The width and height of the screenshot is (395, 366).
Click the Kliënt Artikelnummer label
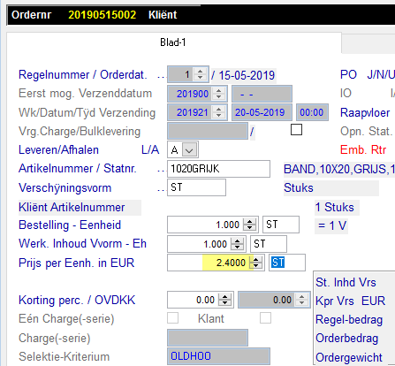click(x=72, y=208)
